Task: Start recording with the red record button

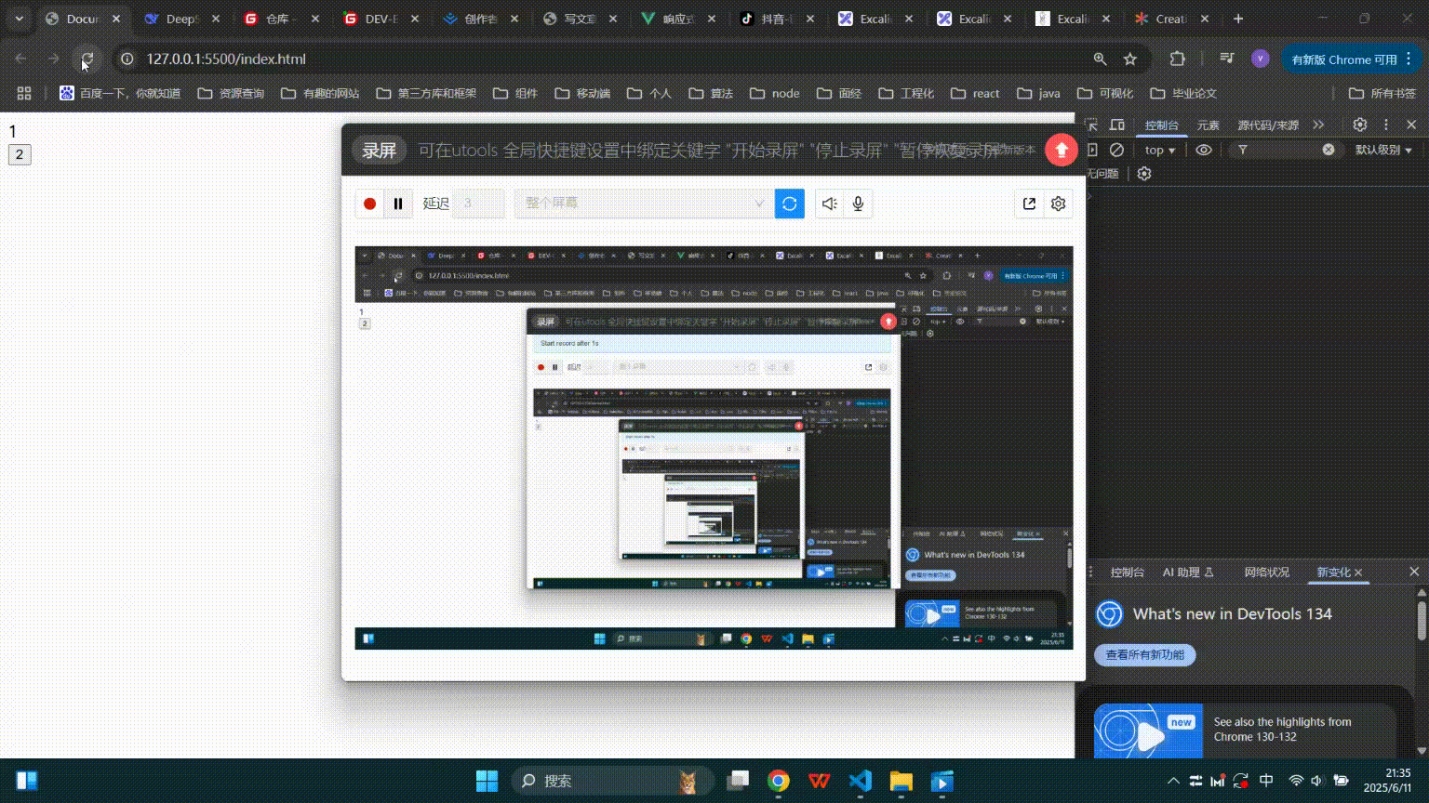Action: click(369, 204)
